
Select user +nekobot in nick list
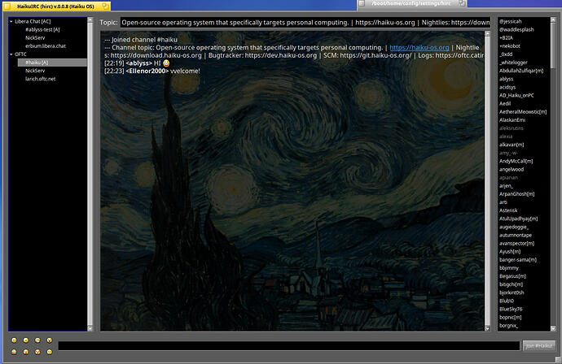510,46
